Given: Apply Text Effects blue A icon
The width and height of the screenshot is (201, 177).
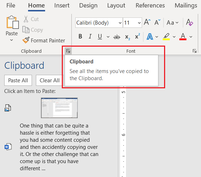Looking at the screenshot, I should click(x=150, y=37).
